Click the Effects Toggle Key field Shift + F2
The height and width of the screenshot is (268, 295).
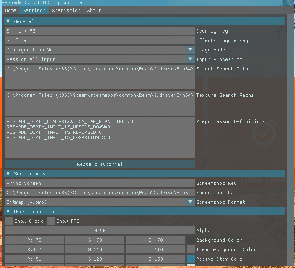pos(100,40)
